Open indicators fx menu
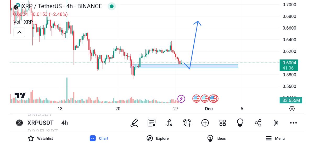This screenshot has width=314, height=145. tap(169, 122)
